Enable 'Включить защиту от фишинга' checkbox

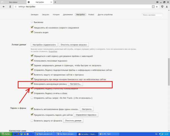click(x=32, y=121)
